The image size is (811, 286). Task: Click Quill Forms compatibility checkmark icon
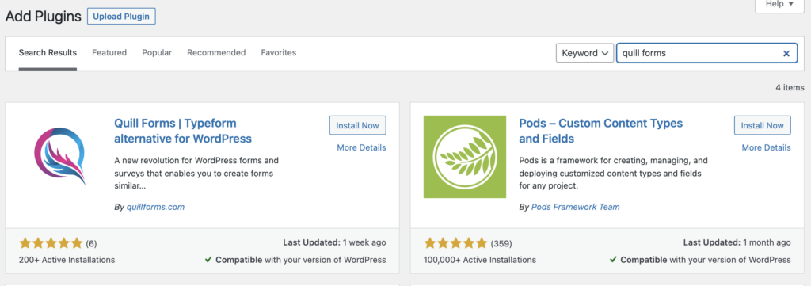pos(208,260)
